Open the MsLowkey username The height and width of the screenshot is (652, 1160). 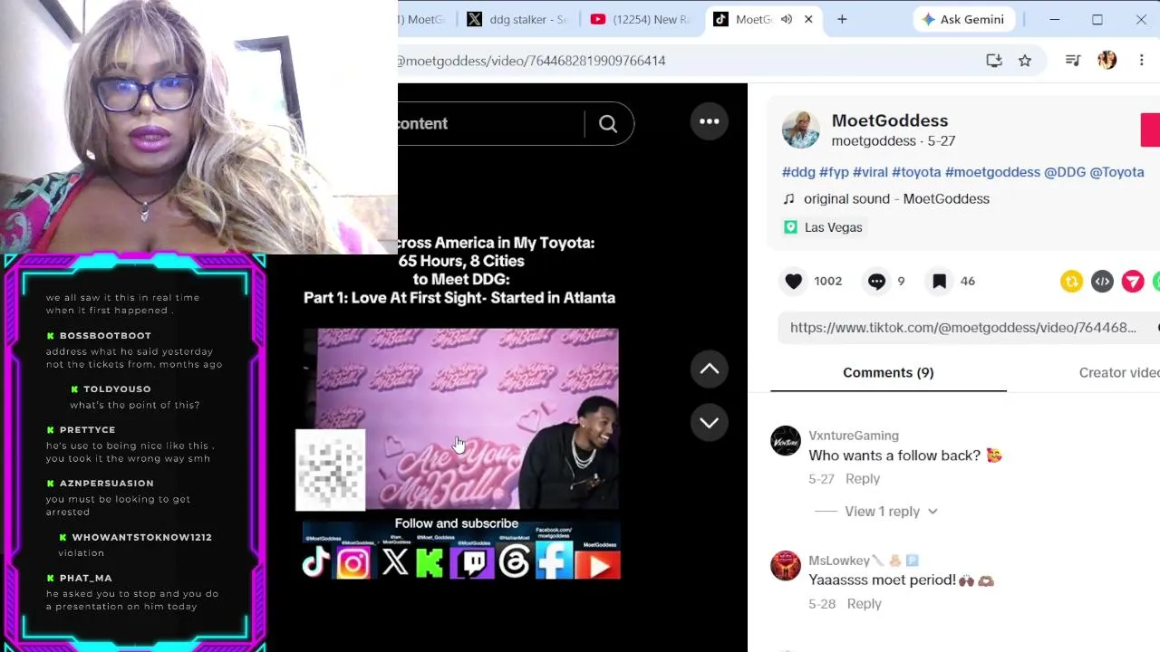(839, 561)
